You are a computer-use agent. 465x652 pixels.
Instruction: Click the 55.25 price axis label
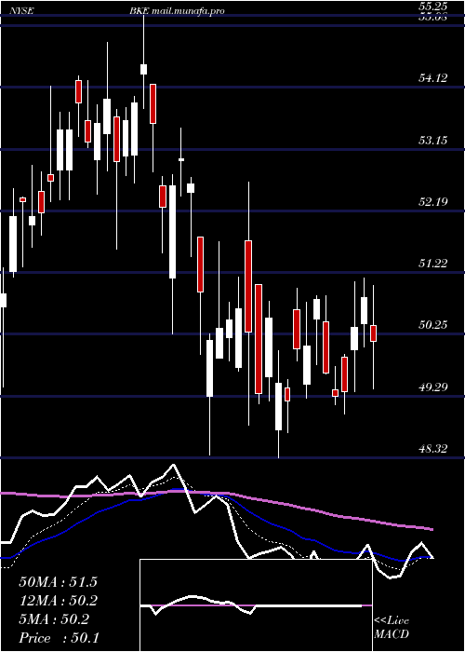tap(433, 6)
